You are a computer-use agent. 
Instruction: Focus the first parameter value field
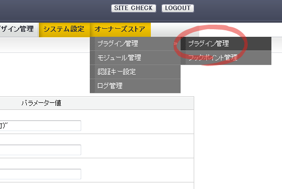pyautogui.click(x=40, y=125)
